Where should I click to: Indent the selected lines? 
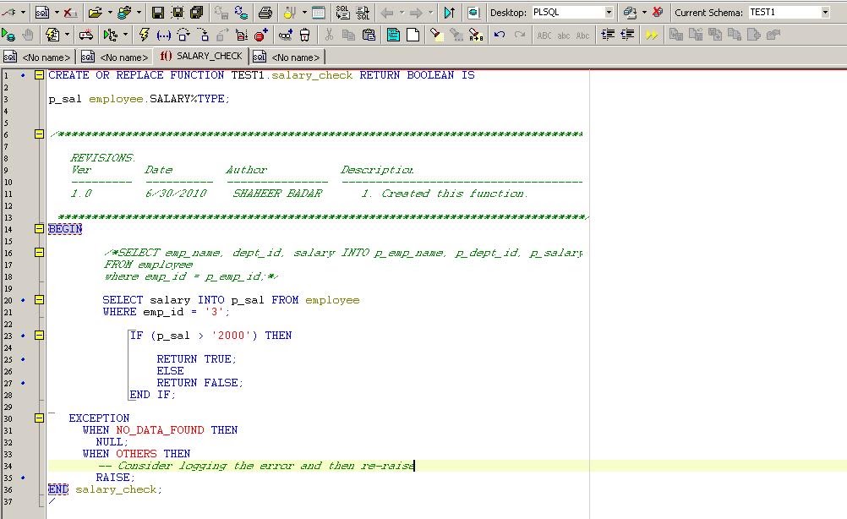coord(608,34)
